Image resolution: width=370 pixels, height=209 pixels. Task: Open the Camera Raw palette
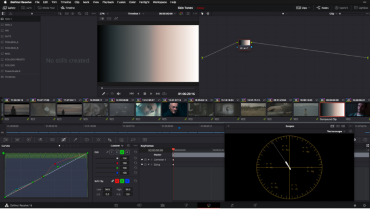[x=6, y=140]
